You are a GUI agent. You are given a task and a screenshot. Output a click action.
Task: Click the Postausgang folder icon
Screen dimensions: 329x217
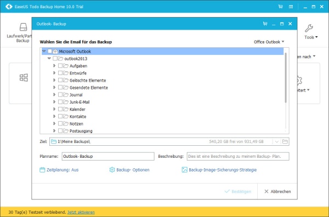click(66, 131)
